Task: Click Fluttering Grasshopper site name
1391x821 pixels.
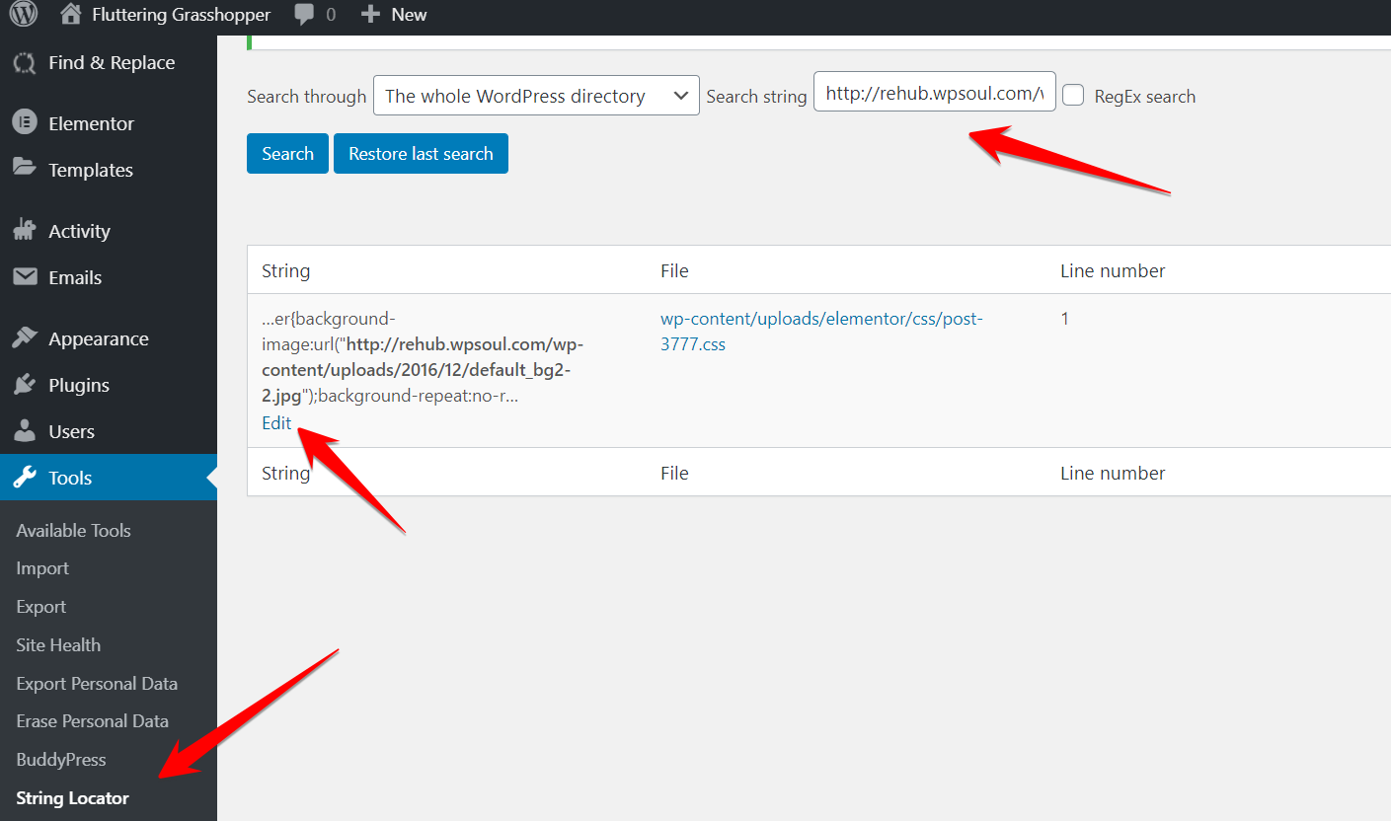Action: click(181, 15)
